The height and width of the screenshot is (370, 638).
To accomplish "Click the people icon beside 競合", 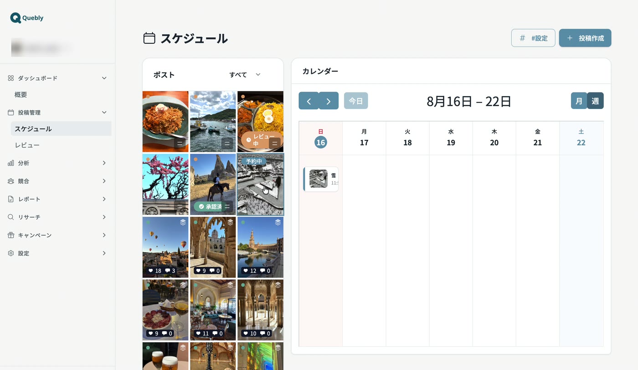I will (11, 181).
